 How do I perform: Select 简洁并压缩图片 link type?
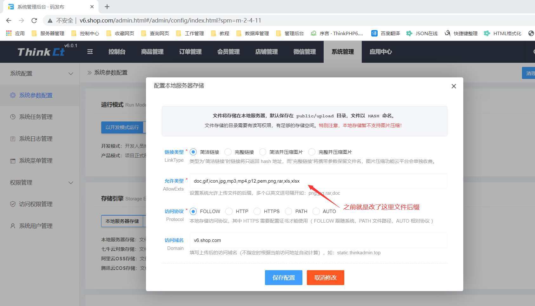tap(263, 152)
